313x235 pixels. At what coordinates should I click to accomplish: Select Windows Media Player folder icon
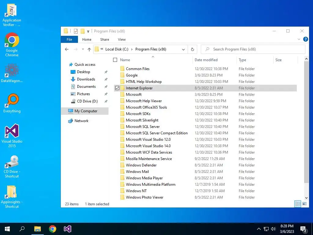pyautogui.click(x=122, y=178)
